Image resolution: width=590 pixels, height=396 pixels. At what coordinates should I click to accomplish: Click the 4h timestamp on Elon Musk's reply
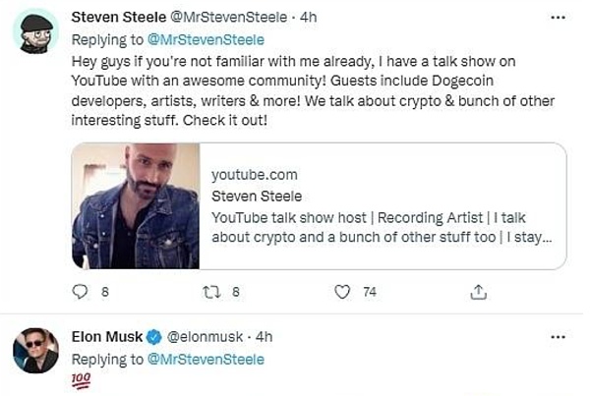coord(263,337)
